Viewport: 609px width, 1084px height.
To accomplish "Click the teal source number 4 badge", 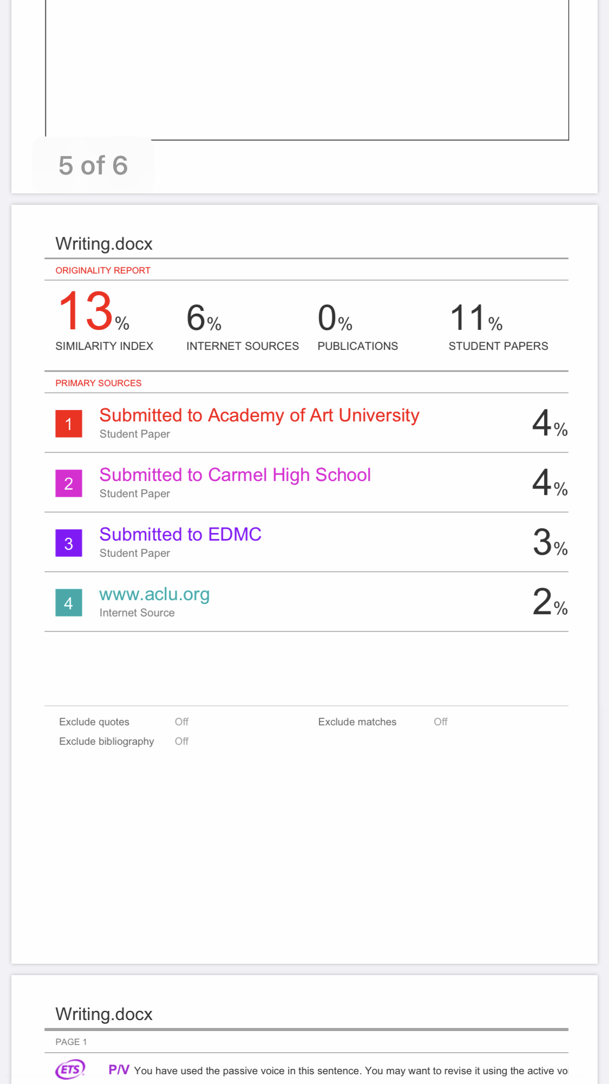I will click(x=69, y=602).
